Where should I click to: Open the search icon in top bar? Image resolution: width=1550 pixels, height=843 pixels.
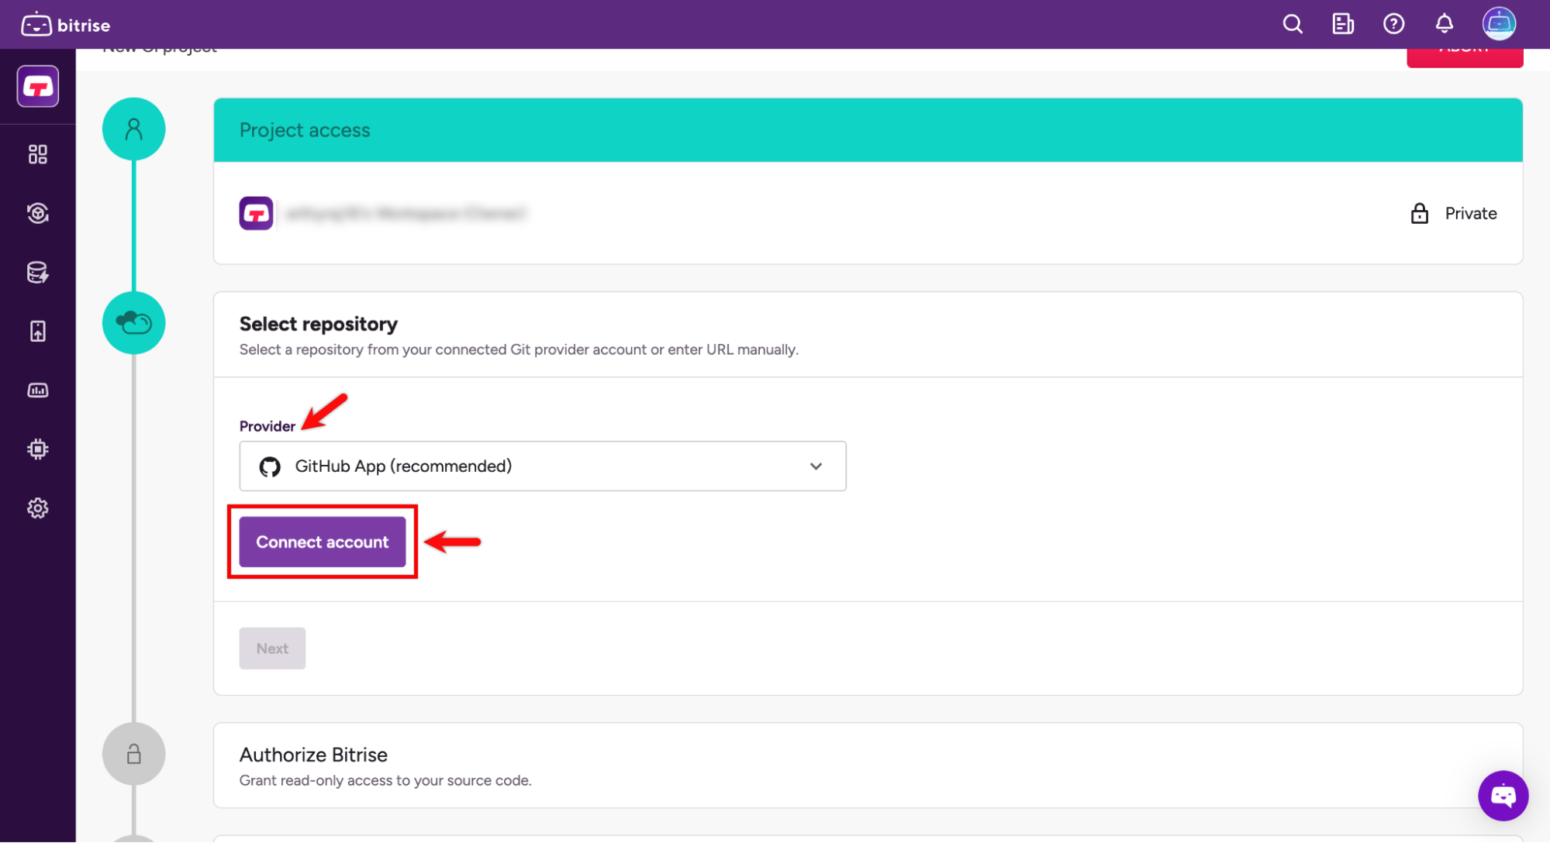tap(1293, 24)
